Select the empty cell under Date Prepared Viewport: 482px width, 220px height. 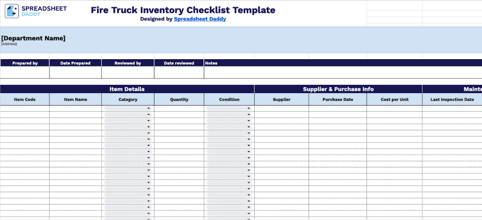click(75, 72)
